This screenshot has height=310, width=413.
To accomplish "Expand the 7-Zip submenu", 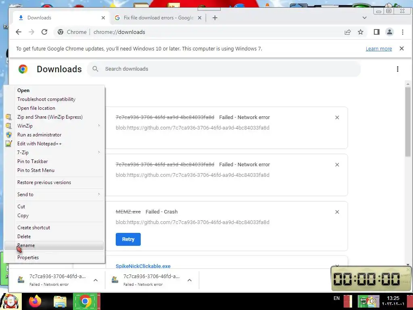I will click(54, 153).
